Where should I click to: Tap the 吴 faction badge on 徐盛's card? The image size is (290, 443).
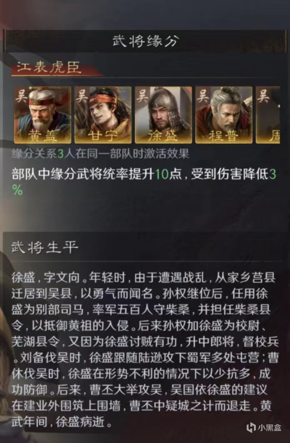tap(142, 96)
